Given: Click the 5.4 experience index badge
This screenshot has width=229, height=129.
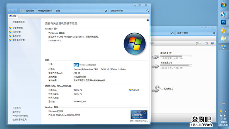Looking at the screenshot, I should (x=76, y=65).
